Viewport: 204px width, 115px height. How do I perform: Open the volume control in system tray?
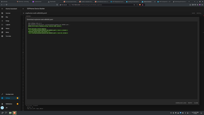click(x=183, y=113)
